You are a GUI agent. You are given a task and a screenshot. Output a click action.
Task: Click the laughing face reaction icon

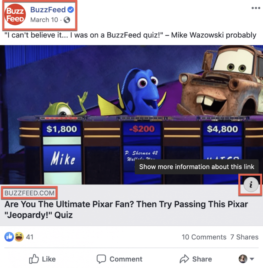[19, 237]
